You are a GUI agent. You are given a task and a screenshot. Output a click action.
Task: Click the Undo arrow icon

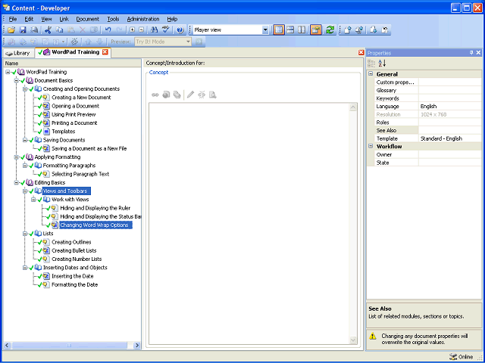[x=108, y=30]
